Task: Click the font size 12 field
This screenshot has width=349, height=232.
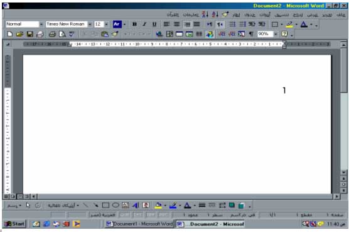Action: [x=99, y=24]
